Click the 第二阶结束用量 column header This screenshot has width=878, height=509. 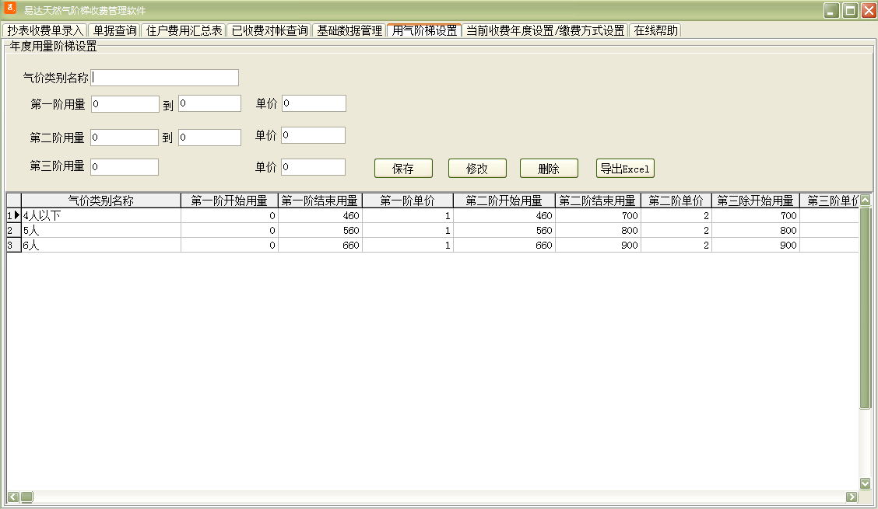pos(598,200)
